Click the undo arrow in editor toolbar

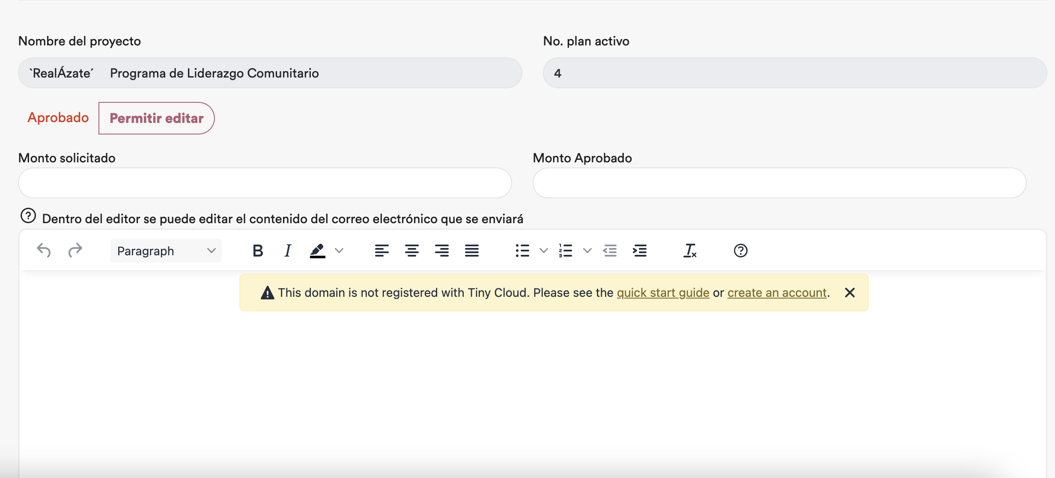click(44, 250)
